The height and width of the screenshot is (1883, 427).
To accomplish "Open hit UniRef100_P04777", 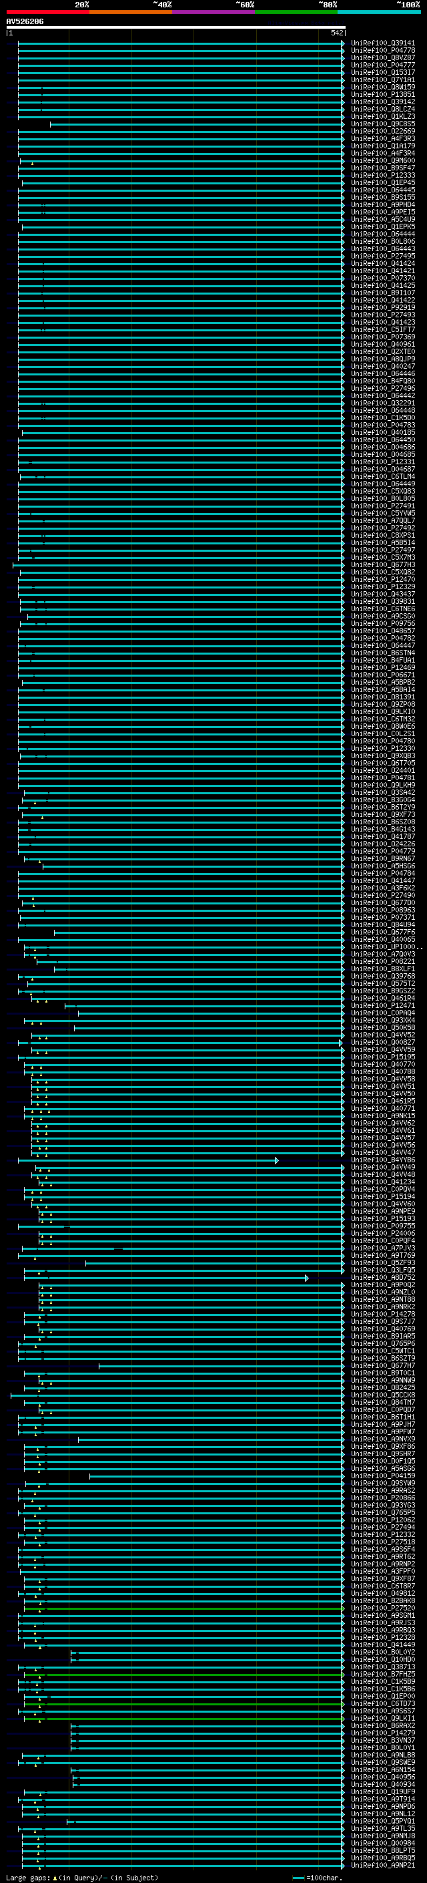I will tap(382, 65).
